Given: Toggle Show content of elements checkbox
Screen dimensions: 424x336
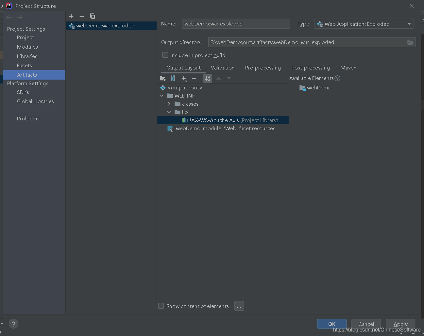Looking at the screenshot, I should (x=161, y=306).
